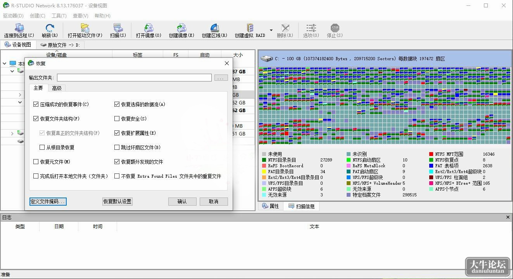Open the 工具 menu
Screen dimensions: 513x279
point(59,16)
